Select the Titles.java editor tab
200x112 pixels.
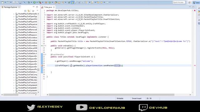coord(48,7)
